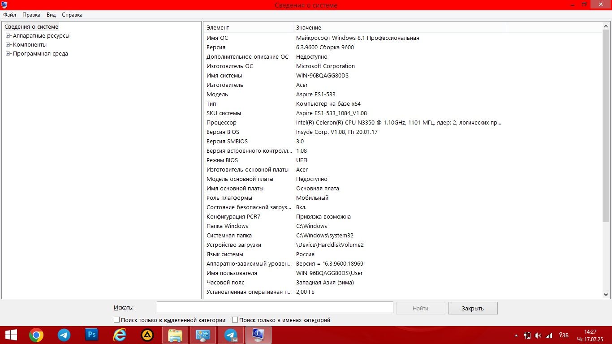Open the Файл menu
This screenshot has height=344, width=612.
pos(9,15)
